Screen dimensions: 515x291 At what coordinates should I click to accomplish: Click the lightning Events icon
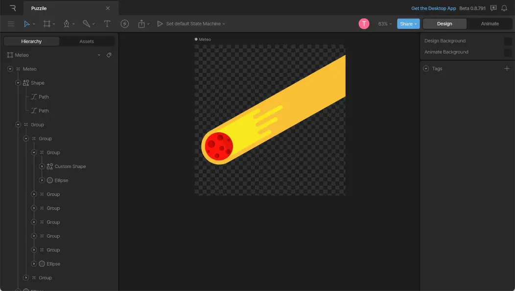[x=125, y=24]
